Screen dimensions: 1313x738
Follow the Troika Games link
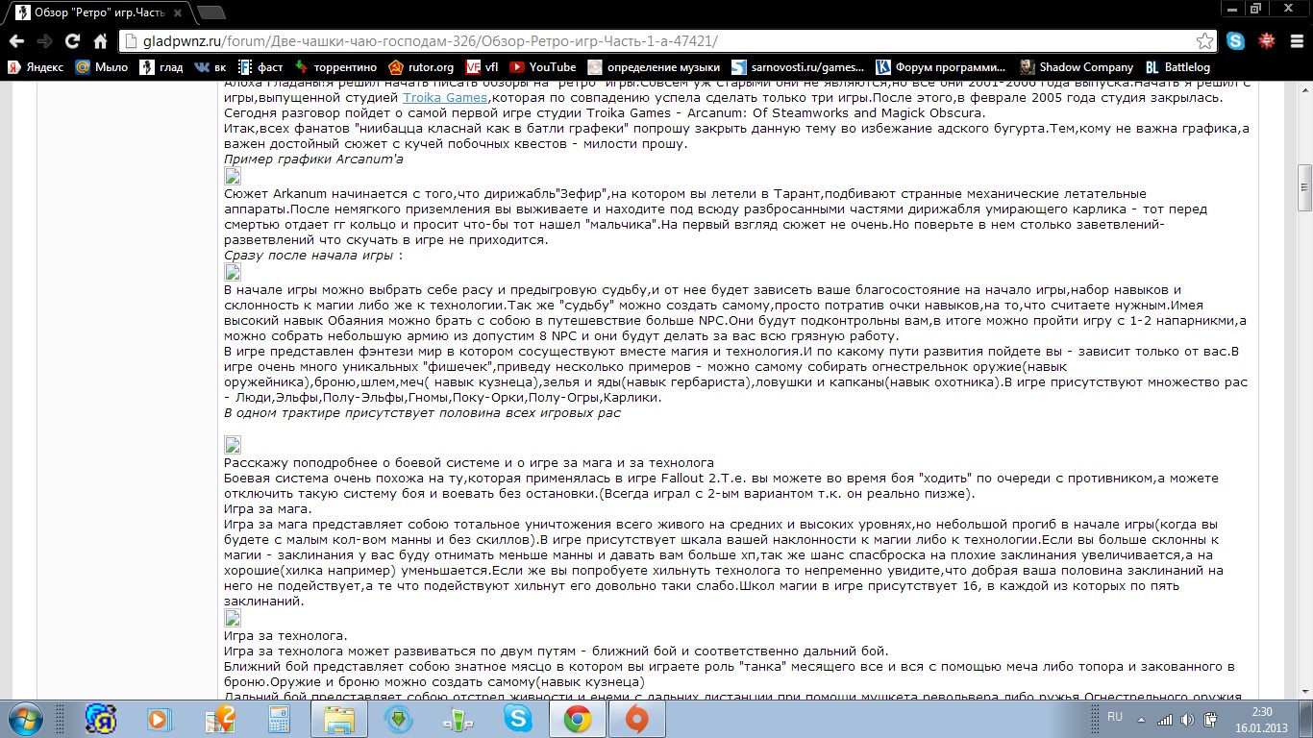(445, 98)
